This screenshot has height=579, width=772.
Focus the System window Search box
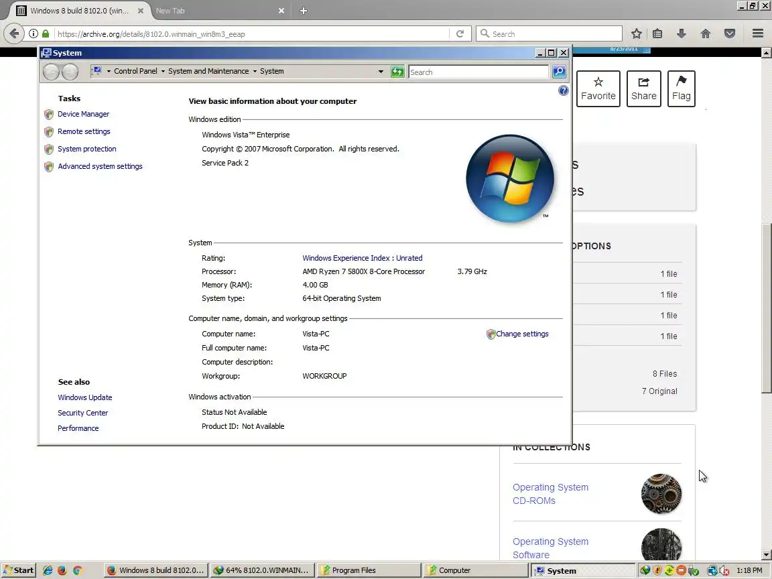point(478,72)
